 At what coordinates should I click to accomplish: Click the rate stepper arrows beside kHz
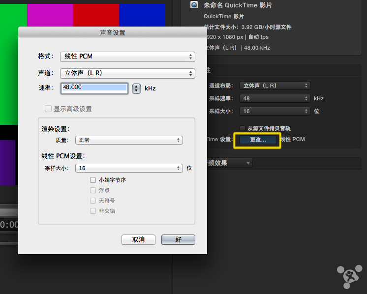tap(137, 88)
